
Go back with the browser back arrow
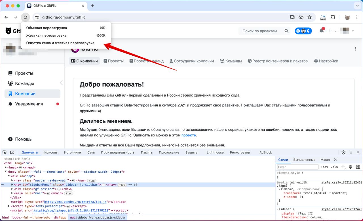click(6, 17)
